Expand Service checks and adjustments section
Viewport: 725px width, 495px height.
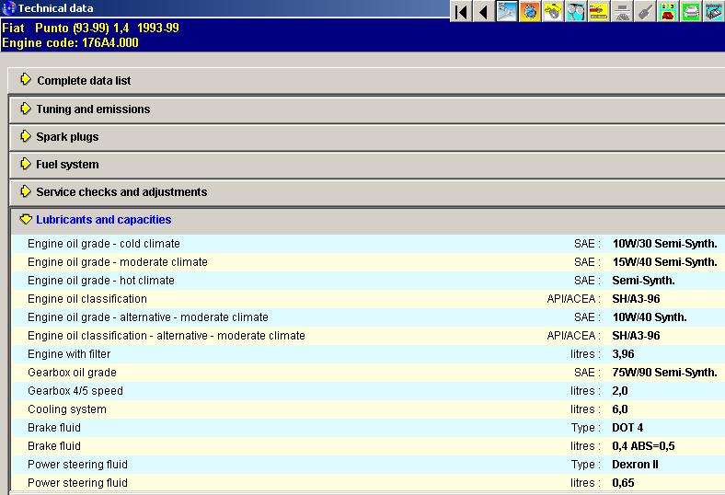pos(121,192)
